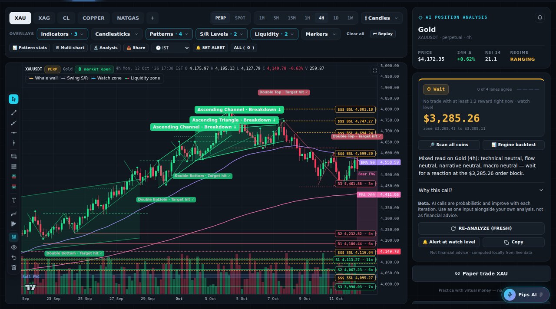Expand Candlesticks overlay dropdown
The height and width of the screenshot is (309, 556).
click(x=117, y=34)
